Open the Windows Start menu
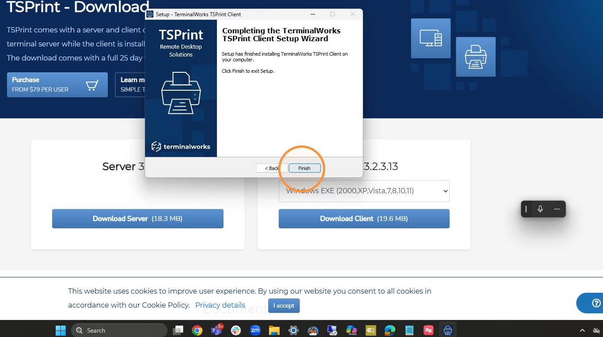 [60, 330]
